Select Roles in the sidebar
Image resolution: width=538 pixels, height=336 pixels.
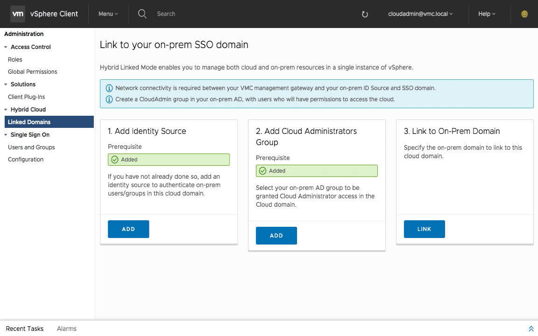[15, 60]
